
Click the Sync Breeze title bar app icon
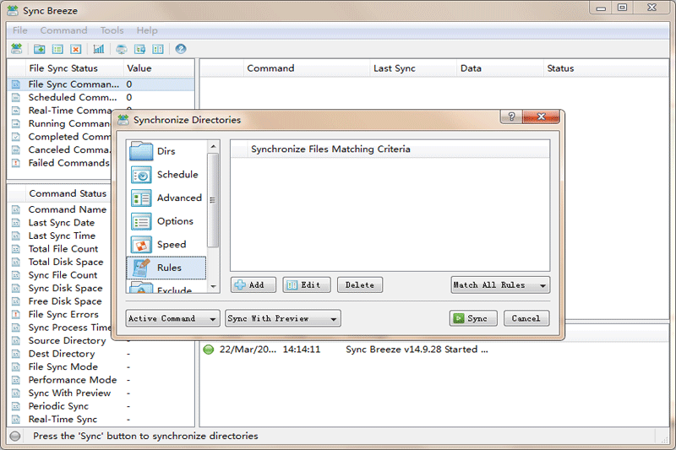click(x=14, y=10)
